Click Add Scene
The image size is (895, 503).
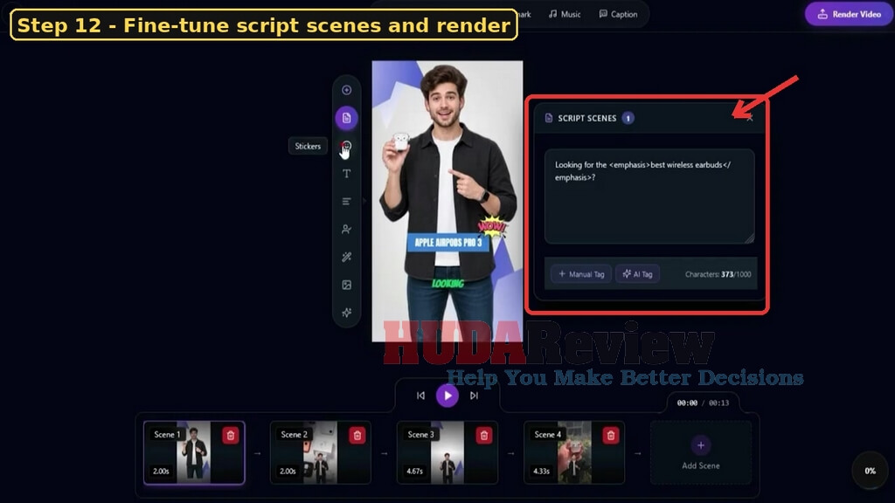click(701, 453)
